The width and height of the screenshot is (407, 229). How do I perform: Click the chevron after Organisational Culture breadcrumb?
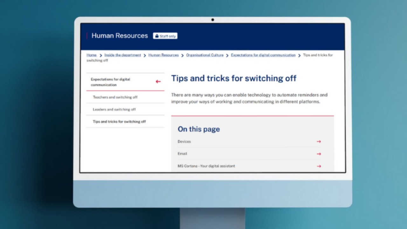pos(227,55)
